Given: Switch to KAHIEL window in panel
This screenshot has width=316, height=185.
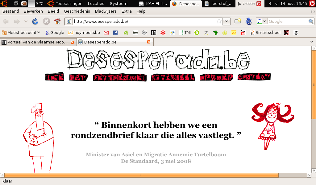Looking at the screenshot, I should (153, 3).
